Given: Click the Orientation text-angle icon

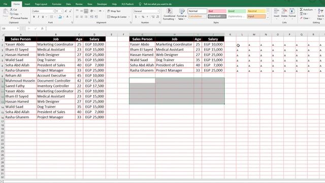Looking at the screenshot, I should (x=92, y=11).
